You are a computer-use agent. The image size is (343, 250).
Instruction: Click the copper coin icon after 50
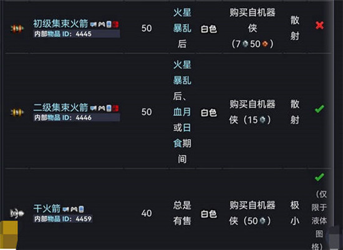(265, 44)
